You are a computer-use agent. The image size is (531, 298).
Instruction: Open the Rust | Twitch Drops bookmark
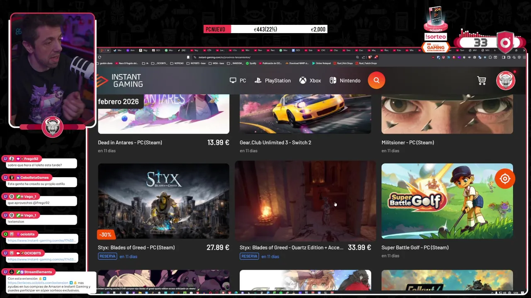tap(366, 63)
